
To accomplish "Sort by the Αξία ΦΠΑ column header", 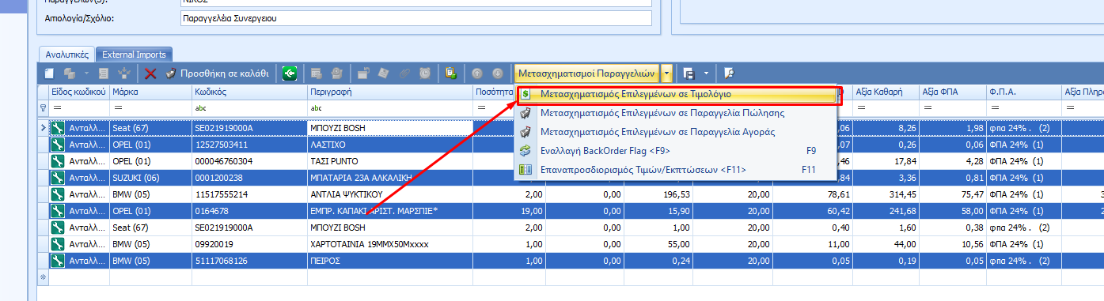I will pyautogui.click(x=952, y=92).
